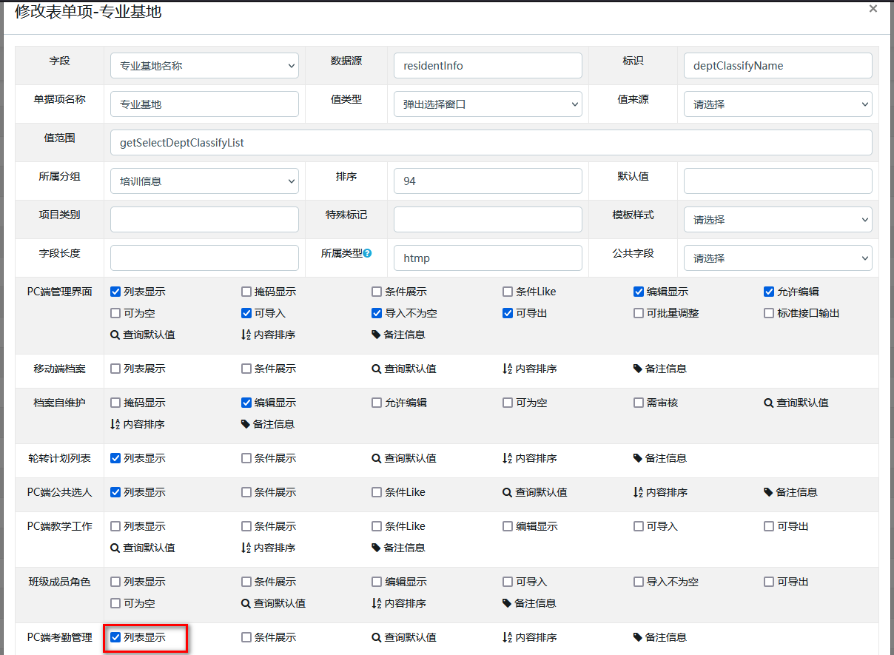This screenshot has width=894, height=655.
Task: Click the 标识 field containing deptClassifyName
Action: (x=778, y=66)
